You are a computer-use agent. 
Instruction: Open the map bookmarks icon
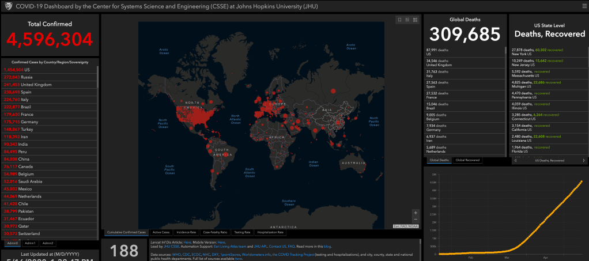pyautogui.click(x=399, y=20)
